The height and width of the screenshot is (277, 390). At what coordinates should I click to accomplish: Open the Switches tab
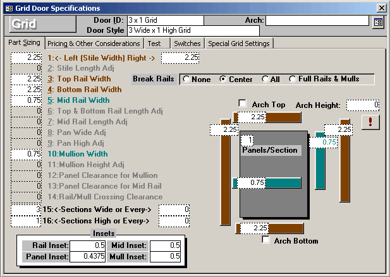click(187, 44)
